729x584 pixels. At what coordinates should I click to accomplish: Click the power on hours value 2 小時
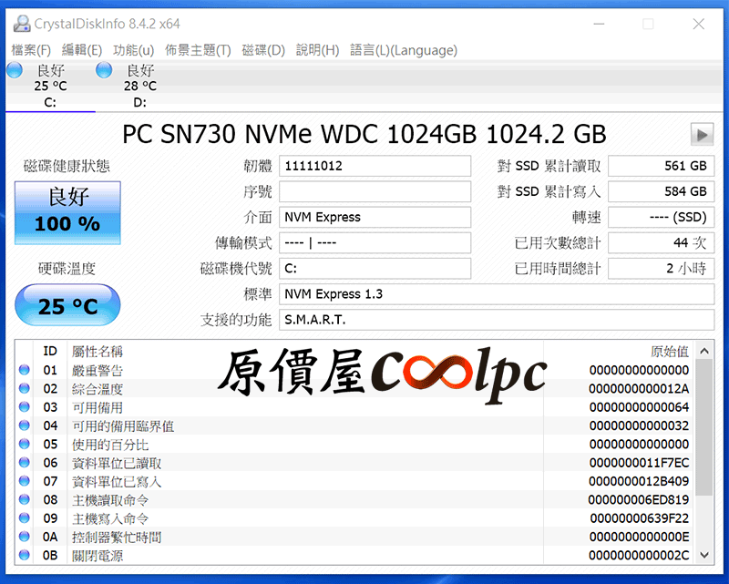(x=662, y=268)
